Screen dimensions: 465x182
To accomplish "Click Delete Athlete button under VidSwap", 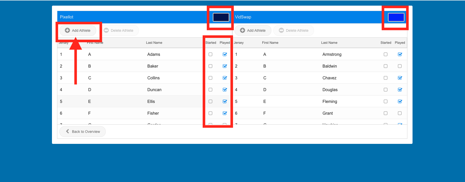I will click(x=294, y=30).
